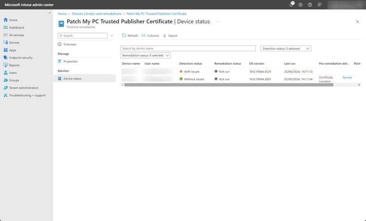Click the Review link in the table
The image size is (366, 221).
(x=347, y=77)
